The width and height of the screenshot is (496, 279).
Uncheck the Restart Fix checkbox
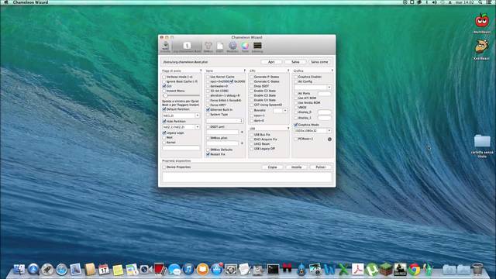208,154
